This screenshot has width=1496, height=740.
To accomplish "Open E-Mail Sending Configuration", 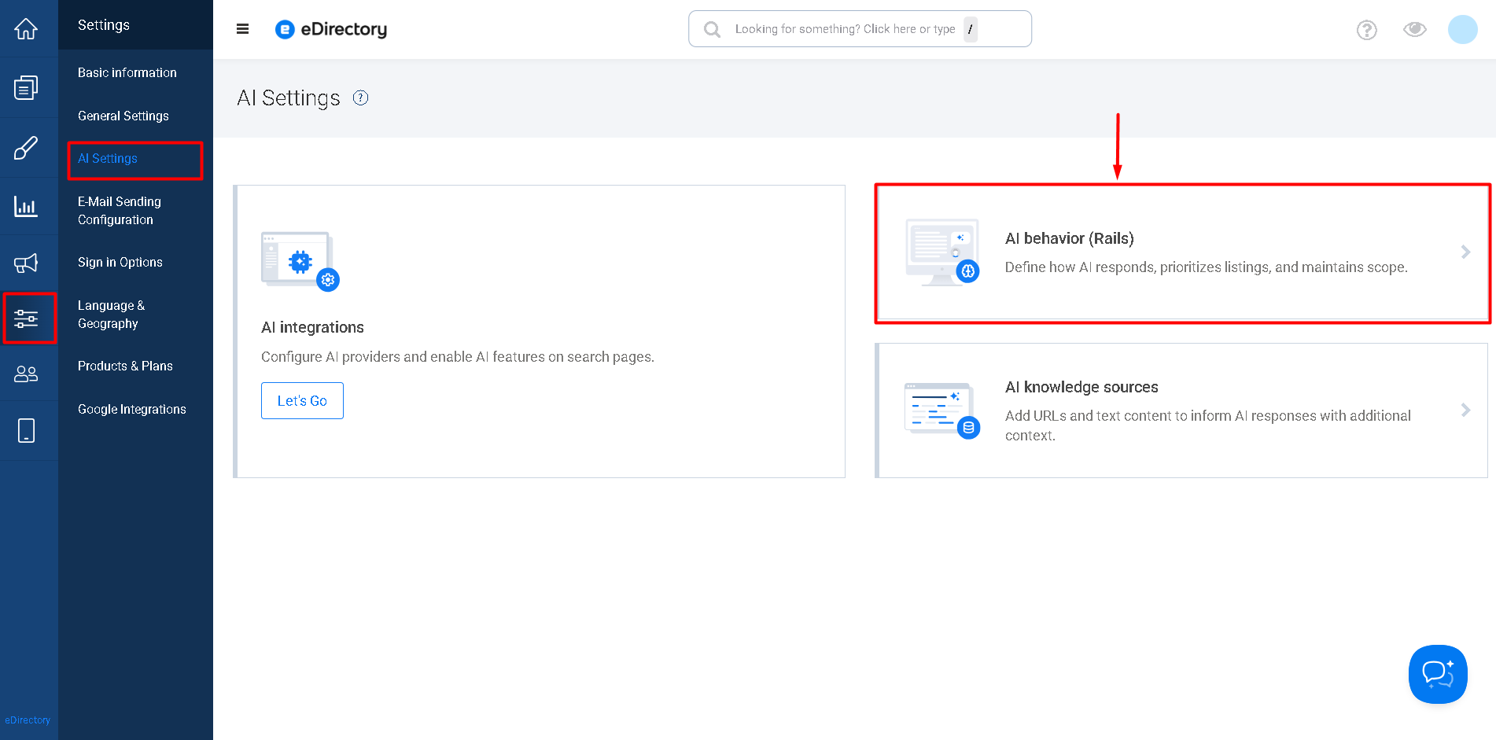I will [x=120, y=211].
